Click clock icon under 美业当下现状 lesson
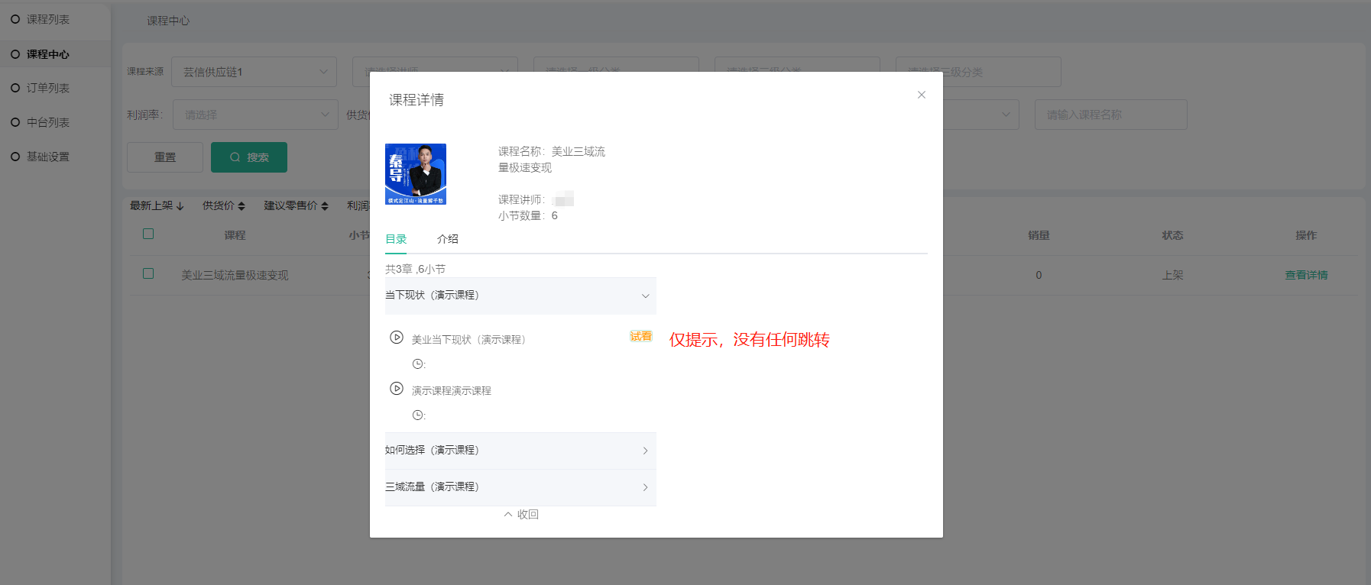 [417, 364]
